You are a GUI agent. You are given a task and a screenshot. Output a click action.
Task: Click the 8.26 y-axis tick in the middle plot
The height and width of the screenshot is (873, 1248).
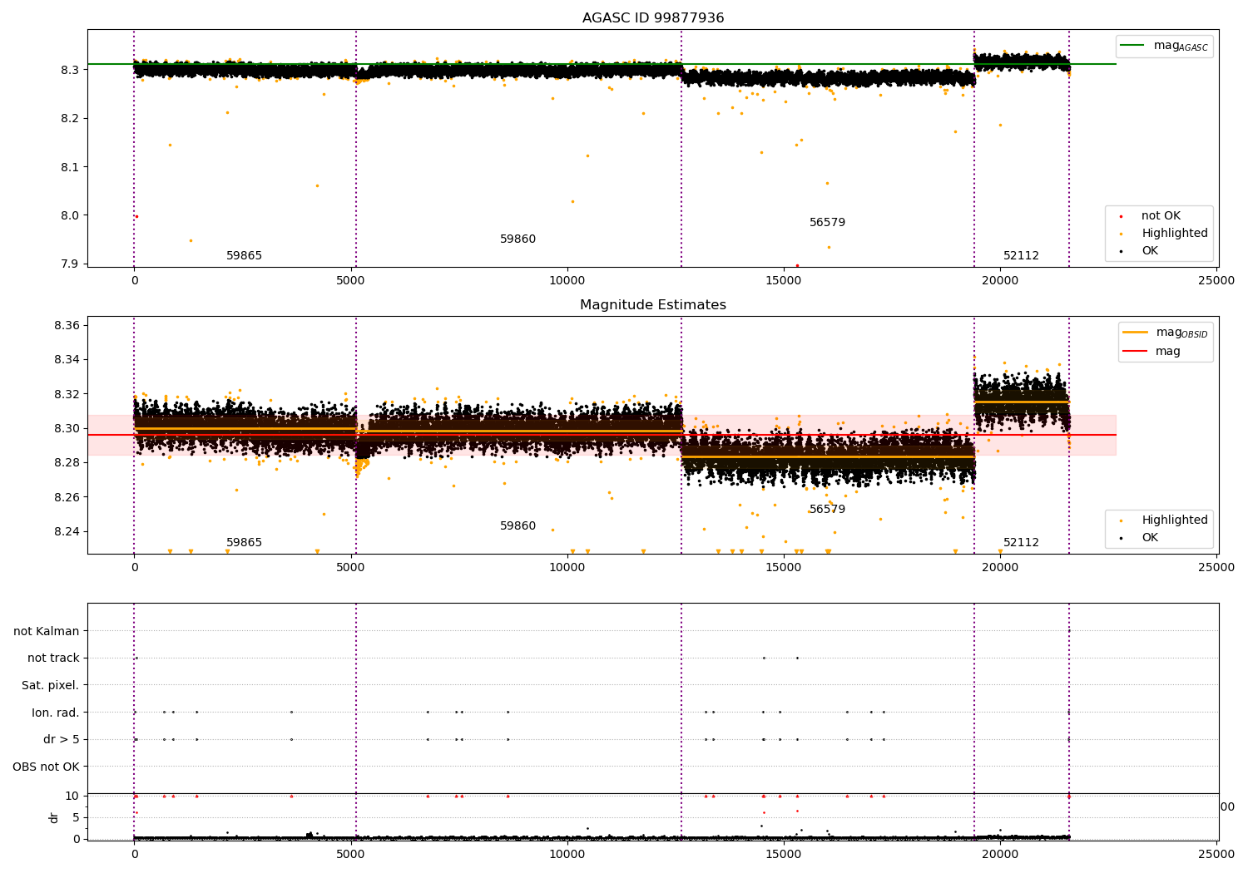point(67,497)
